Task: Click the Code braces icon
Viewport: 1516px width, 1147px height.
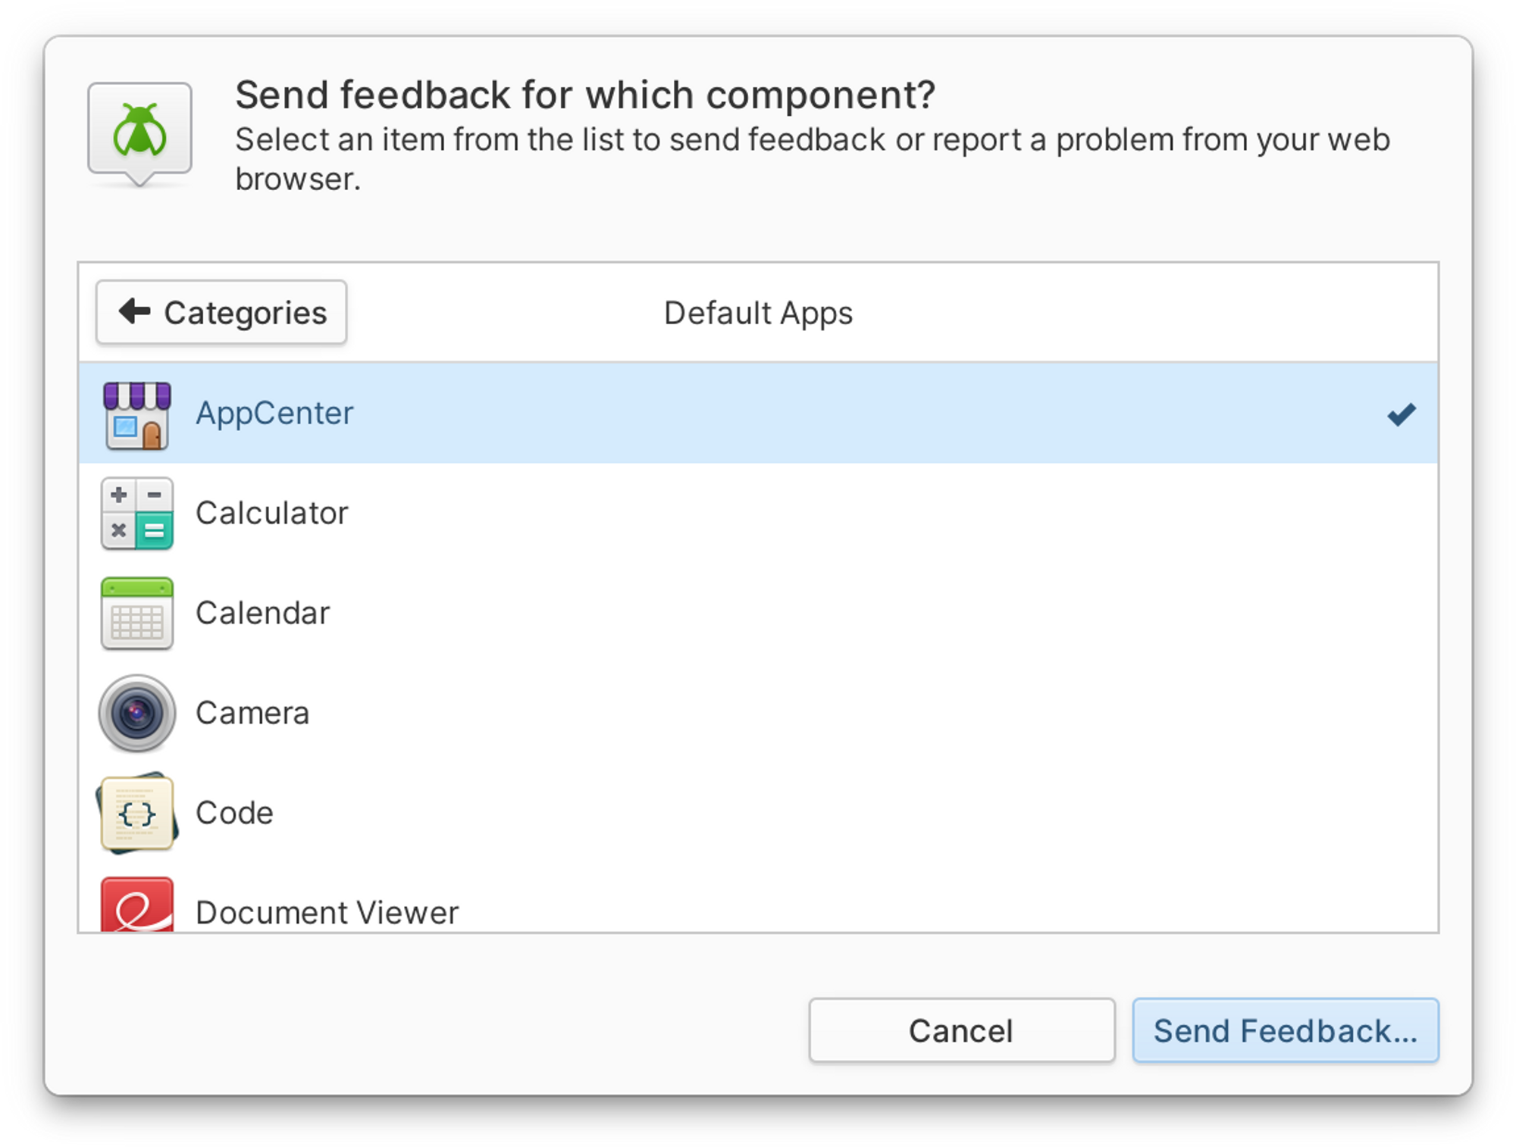Action: click(x=137, y=813)
